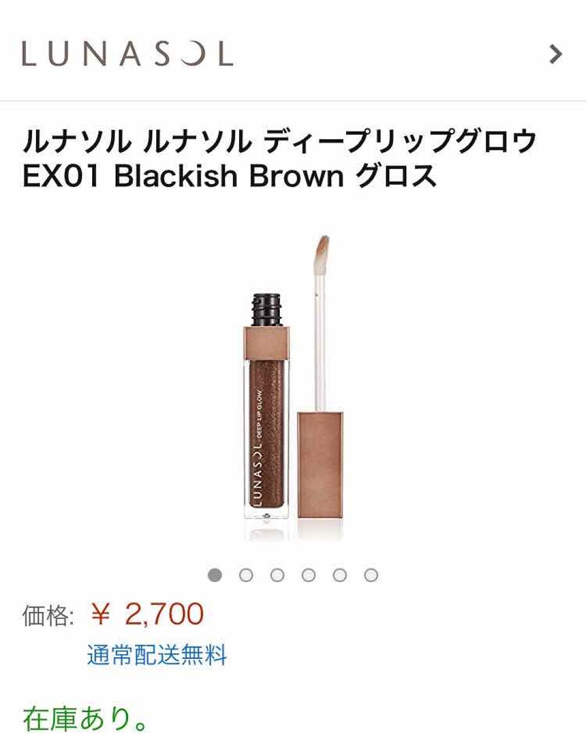Select the first image carousel dot
The image size is (586, 734).
[215, 574]
